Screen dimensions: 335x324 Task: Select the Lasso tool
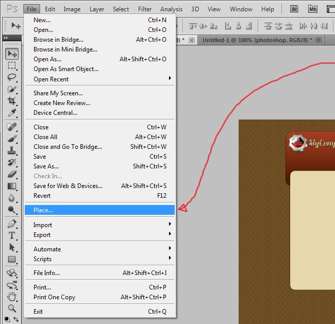(x=12, y=77)
